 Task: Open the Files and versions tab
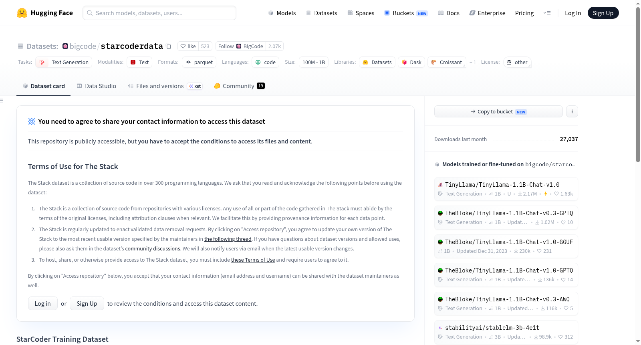(x=165, y=86)
